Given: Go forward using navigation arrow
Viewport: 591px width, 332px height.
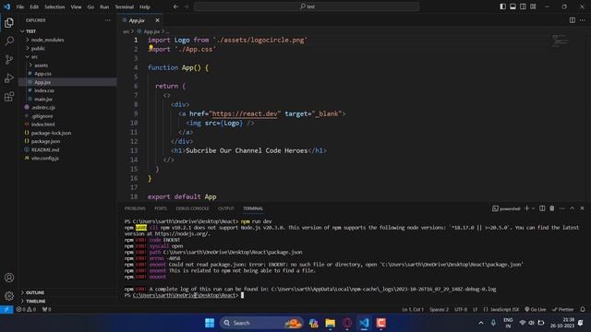Looking at the screenshot, I should click(187, 6).
